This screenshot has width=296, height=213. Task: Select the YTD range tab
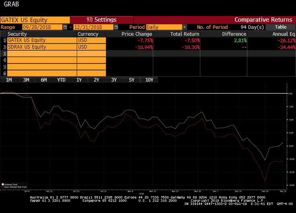(61, 80)
